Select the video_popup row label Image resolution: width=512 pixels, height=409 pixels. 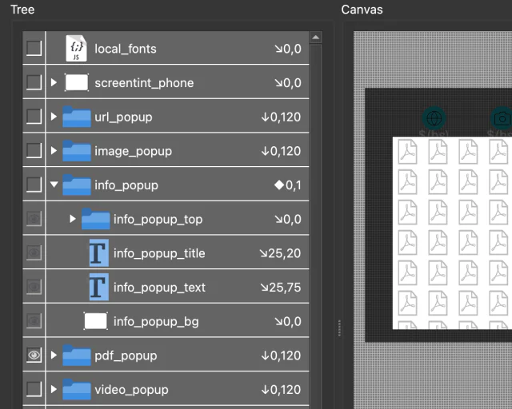pos(131,390)
